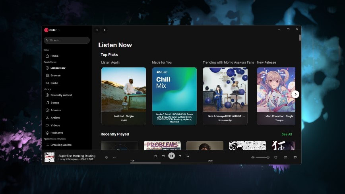
Task: Open the more options ellipsis in player
Action: coord(114,157)
